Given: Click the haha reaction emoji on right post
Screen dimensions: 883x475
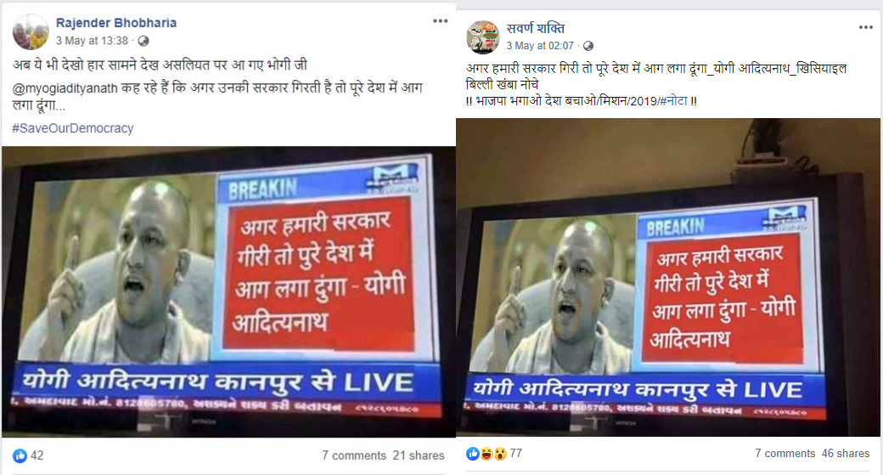Looking at the screenshot, I should pos(486,454).
